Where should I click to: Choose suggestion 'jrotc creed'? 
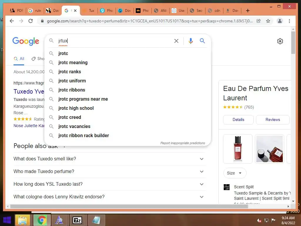tap(128, 117)
